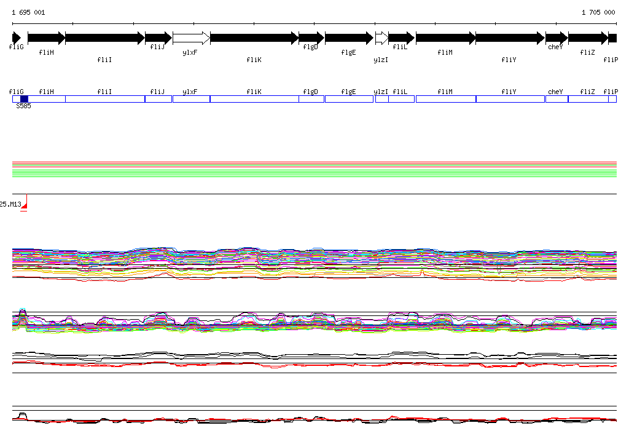Click the blue-outlined flgE box in the segment track

coord(349,99)
